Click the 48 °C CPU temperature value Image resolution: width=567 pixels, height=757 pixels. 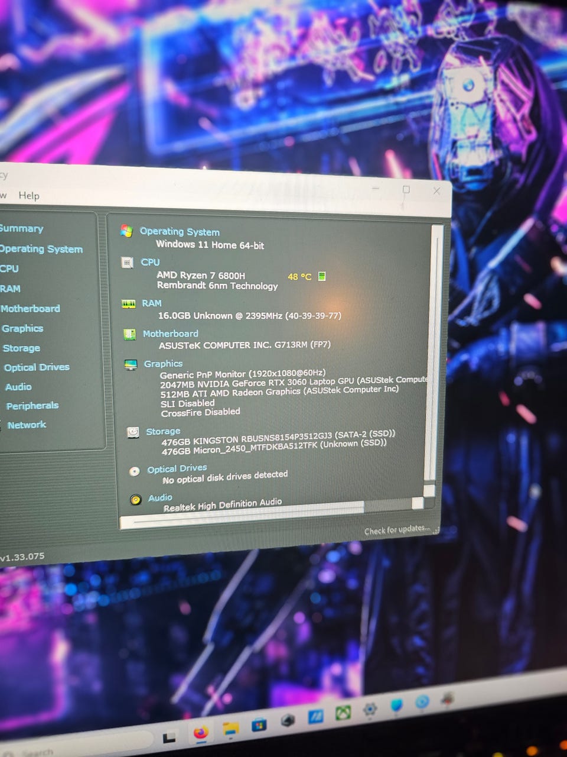point(299,276)
